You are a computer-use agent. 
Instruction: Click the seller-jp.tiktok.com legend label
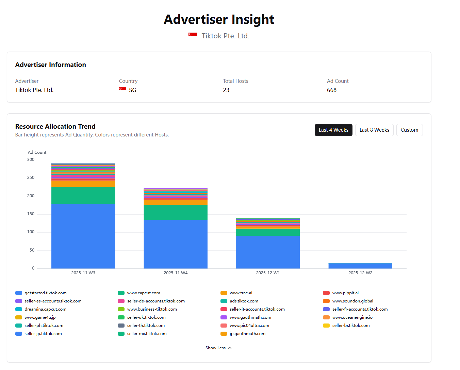(43, 334)
